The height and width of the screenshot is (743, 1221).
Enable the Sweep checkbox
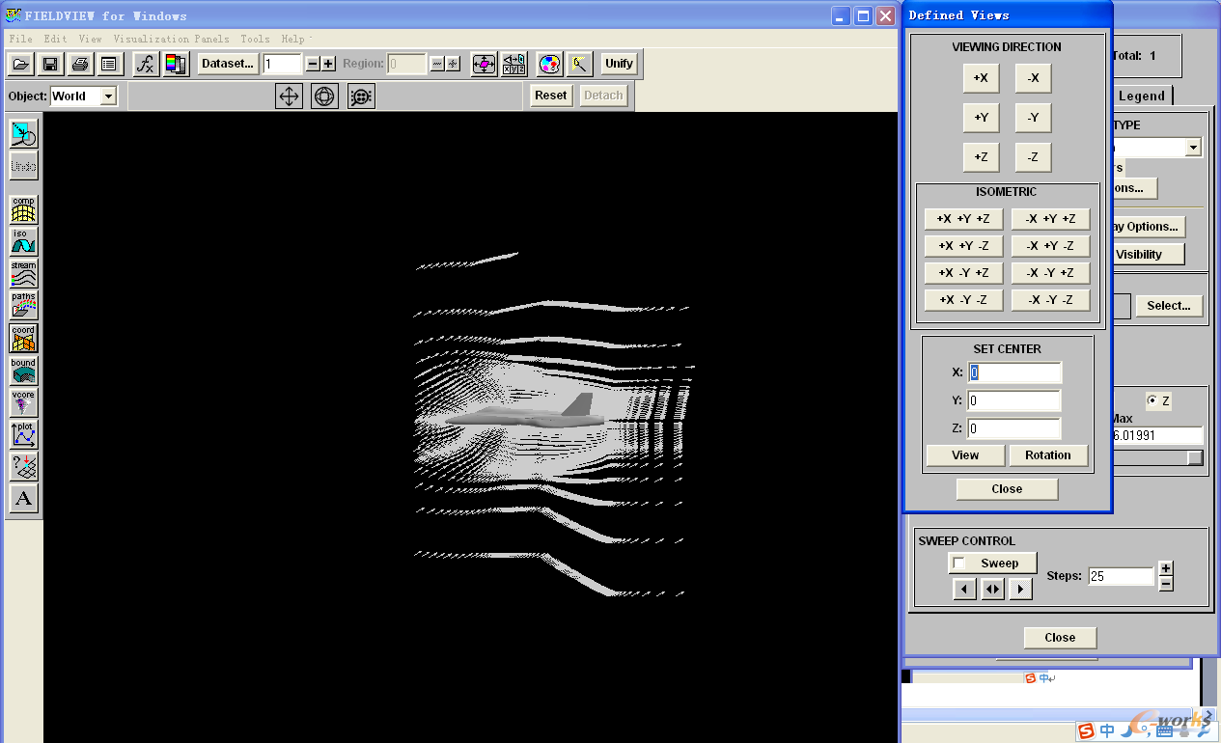(959, 564)
